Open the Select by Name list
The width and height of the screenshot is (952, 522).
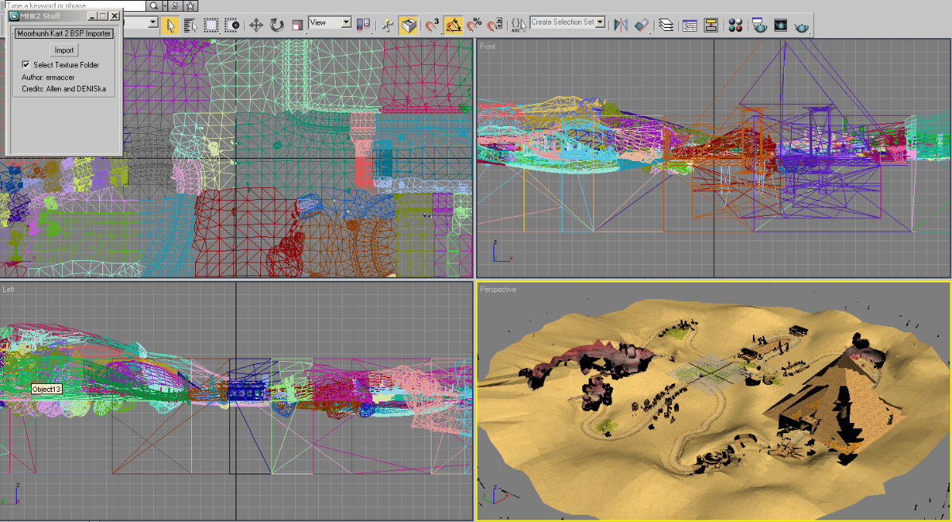pos(190,25)
